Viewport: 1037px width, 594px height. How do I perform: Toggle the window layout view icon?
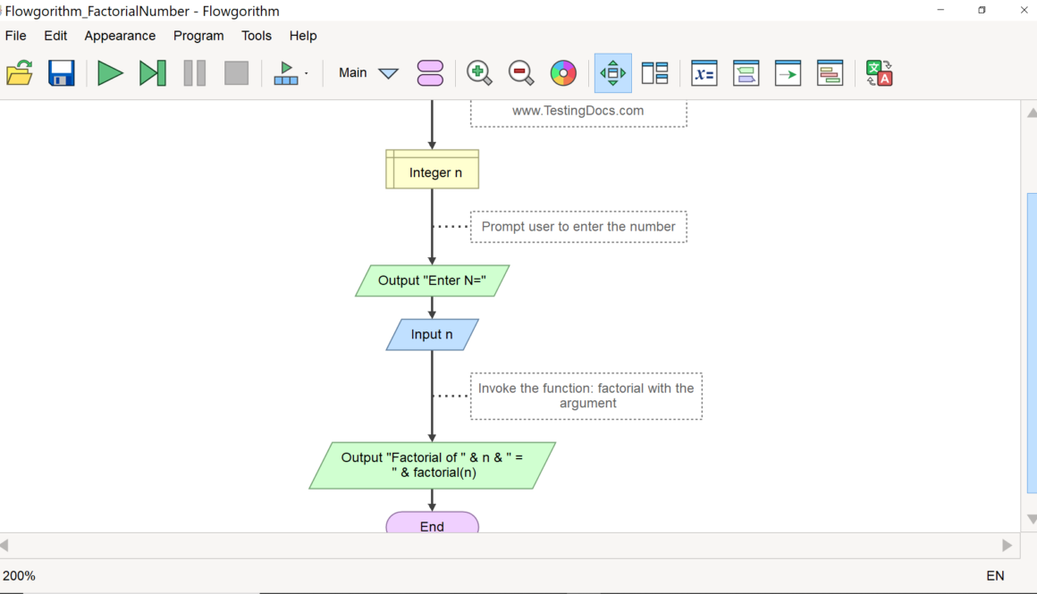pyautogui.click(x=654, y=73)
